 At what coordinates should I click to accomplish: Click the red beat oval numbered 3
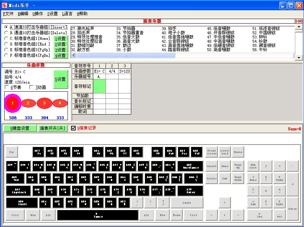(44, 103)
